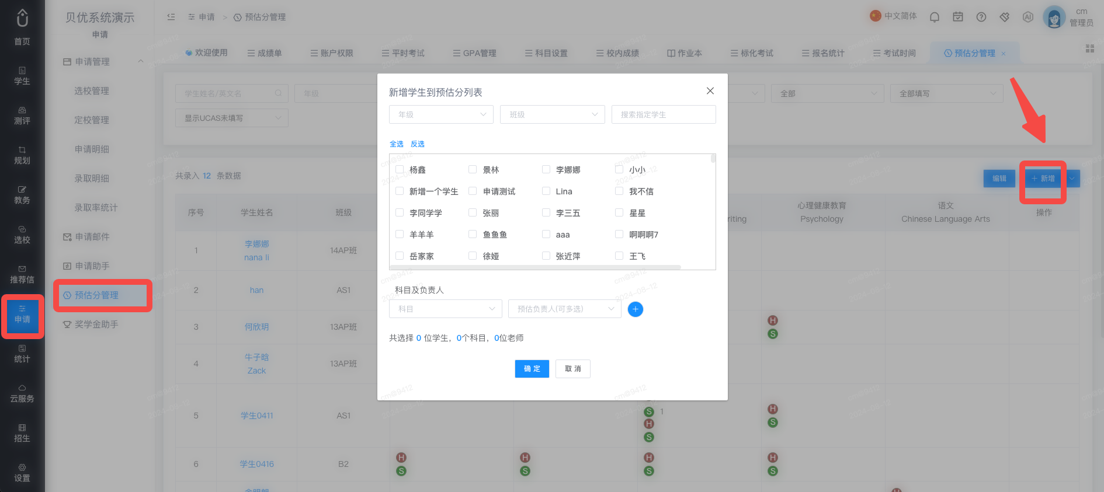The width and height of the screenshot is (1104, 492).
Task: Collapse the menu with the fold icon
Action: click(x=171, y=17)
